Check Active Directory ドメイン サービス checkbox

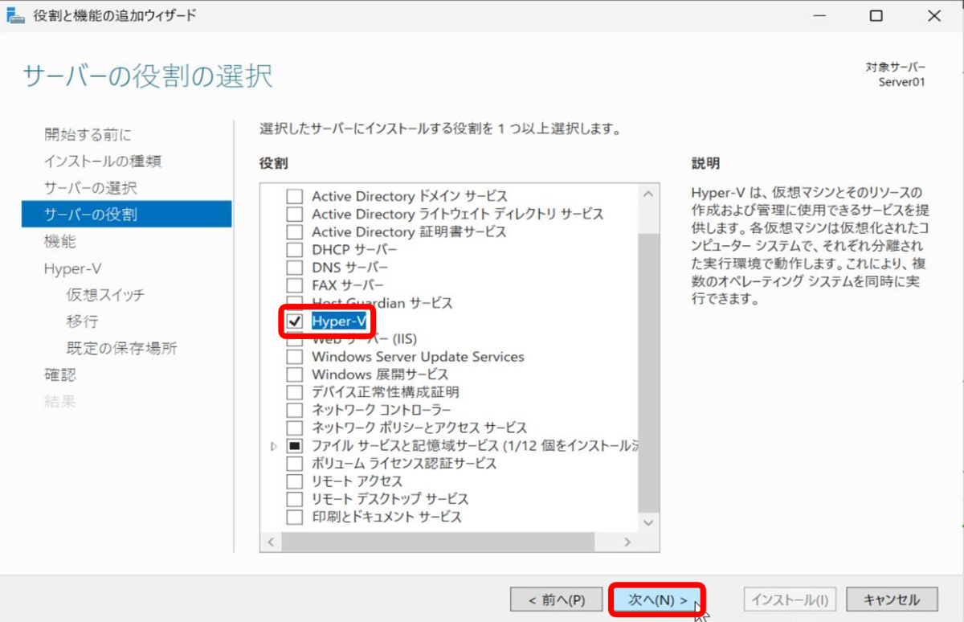tap(295, 196)
